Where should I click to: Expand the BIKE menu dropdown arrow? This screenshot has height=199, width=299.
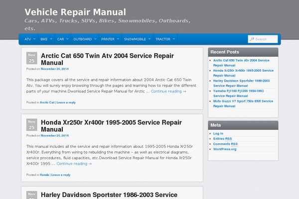tap(51, 39)
